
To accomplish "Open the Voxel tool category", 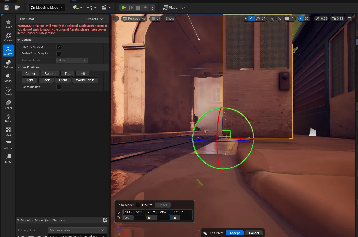I will (8, 105).
